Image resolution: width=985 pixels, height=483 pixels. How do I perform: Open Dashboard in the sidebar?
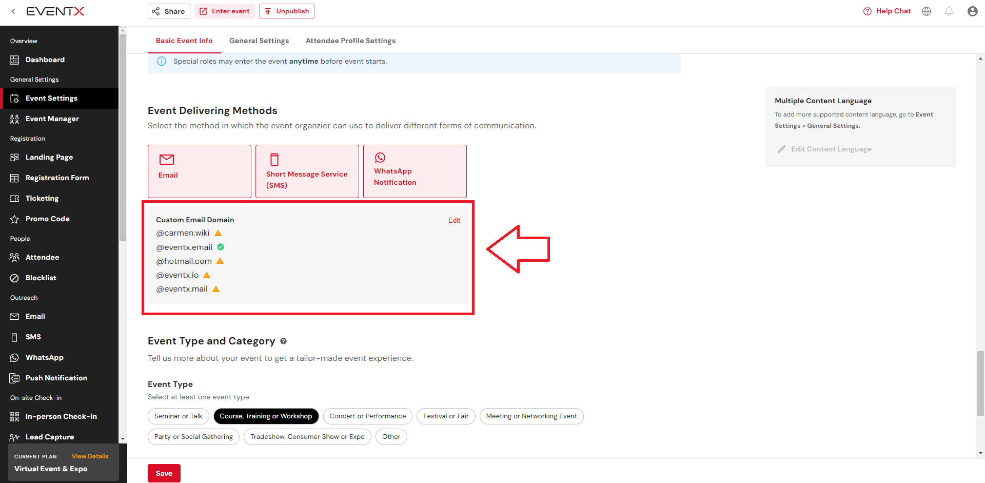60,60
